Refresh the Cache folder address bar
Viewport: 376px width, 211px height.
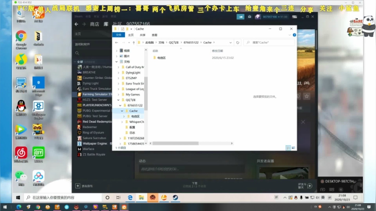pos(238,42)
